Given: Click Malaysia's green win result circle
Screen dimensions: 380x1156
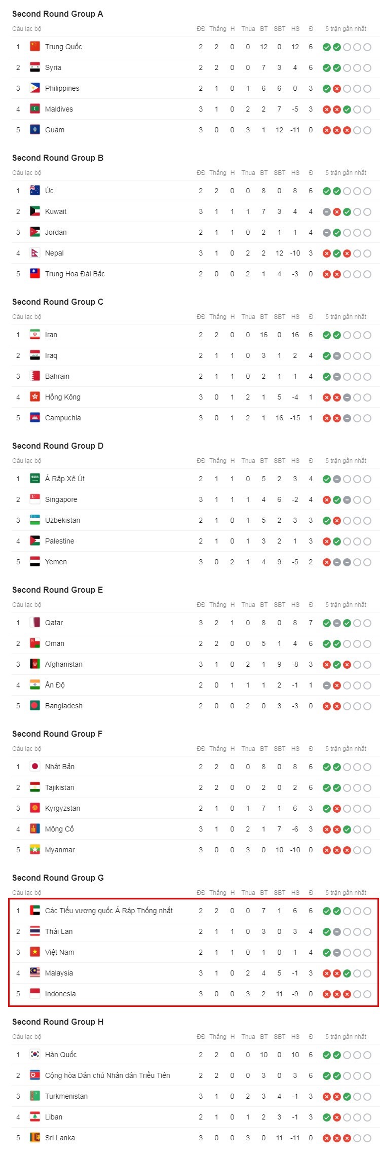Looking at the screenshot, I should click(x=347, y=973).
